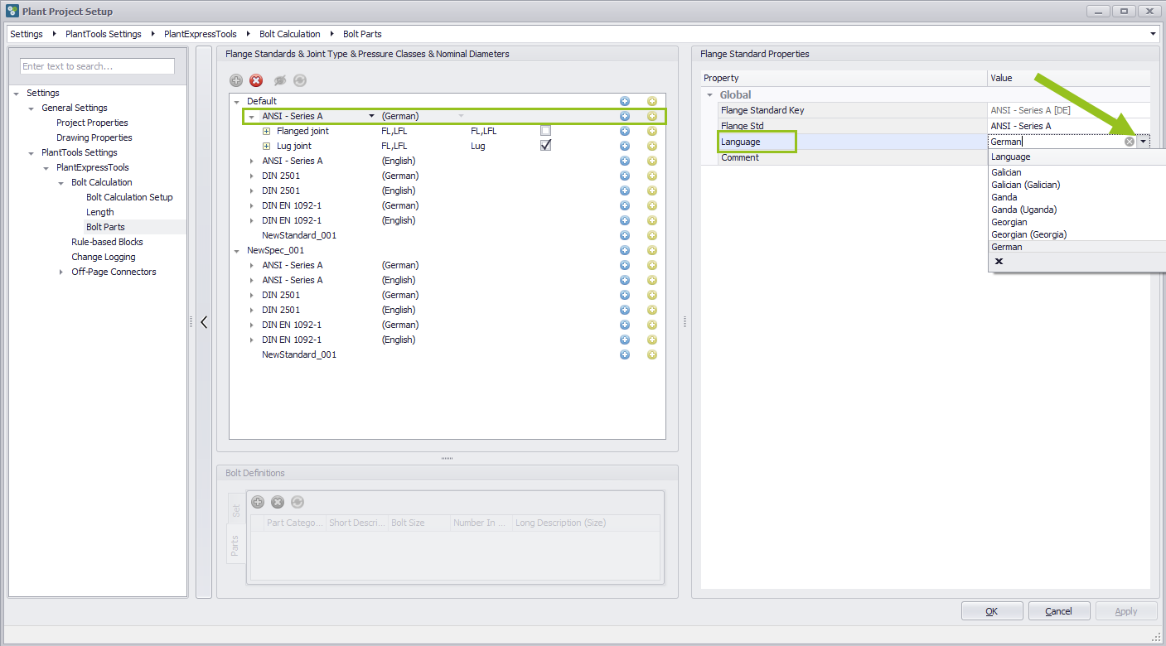
Task: Expand the Lug joint plus box
Action: (x=266, y=146)
